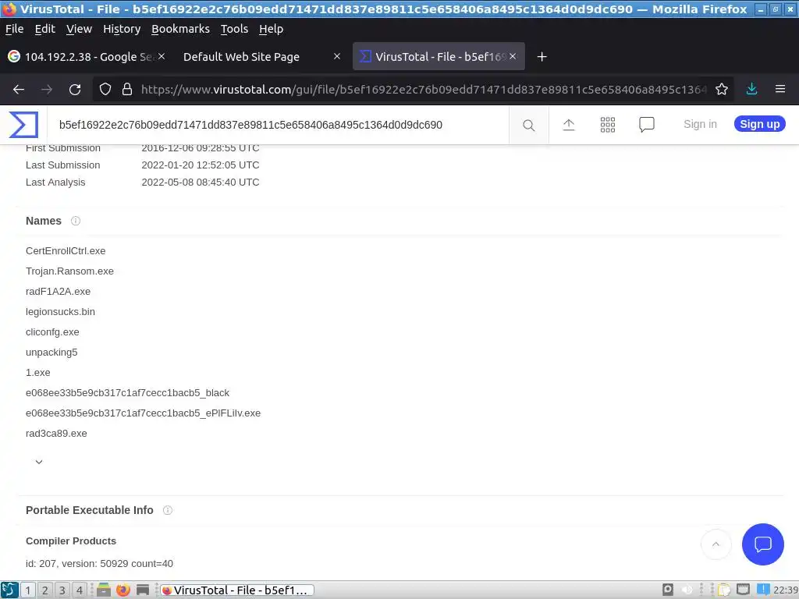Image resolution: width=799 pixels, height=599 pixels.
Task: Open the apps grid icon
Action: [607, 125]
